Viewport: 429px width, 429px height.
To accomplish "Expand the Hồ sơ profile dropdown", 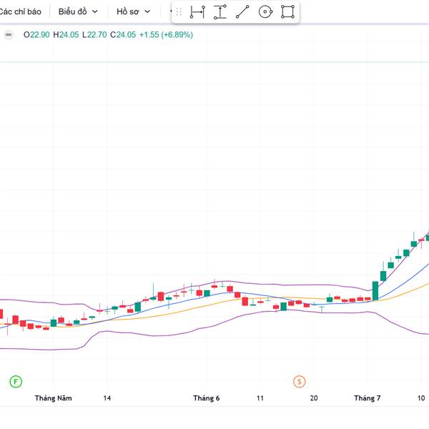I will 133,11.
